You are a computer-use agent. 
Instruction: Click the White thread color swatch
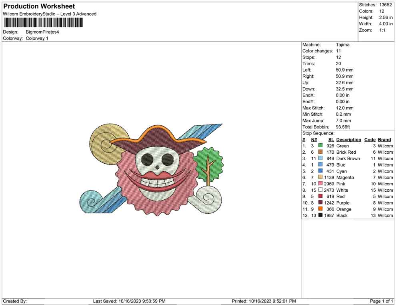pos(320,190)
